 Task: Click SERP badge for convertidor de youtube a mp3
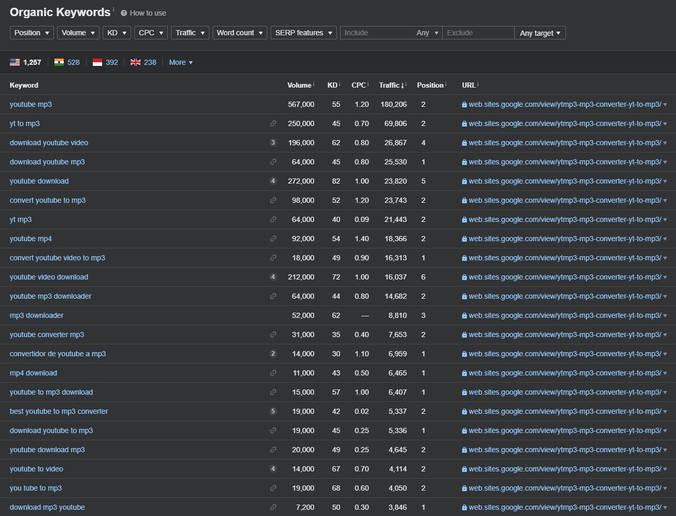(273, 354)
